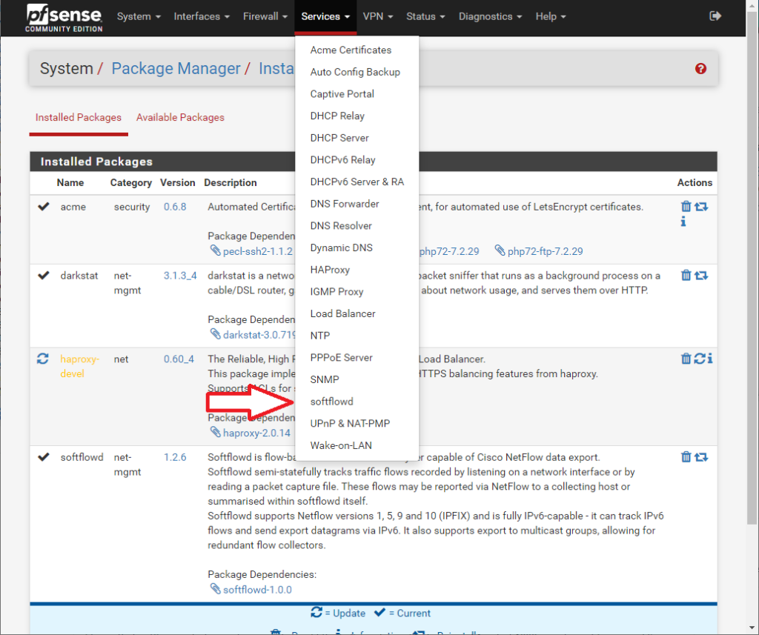Click the current checkmark next to acme

point(44,207)
